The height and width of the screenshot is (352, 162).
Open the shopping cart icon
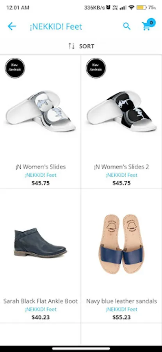click(x=146, y=27)
